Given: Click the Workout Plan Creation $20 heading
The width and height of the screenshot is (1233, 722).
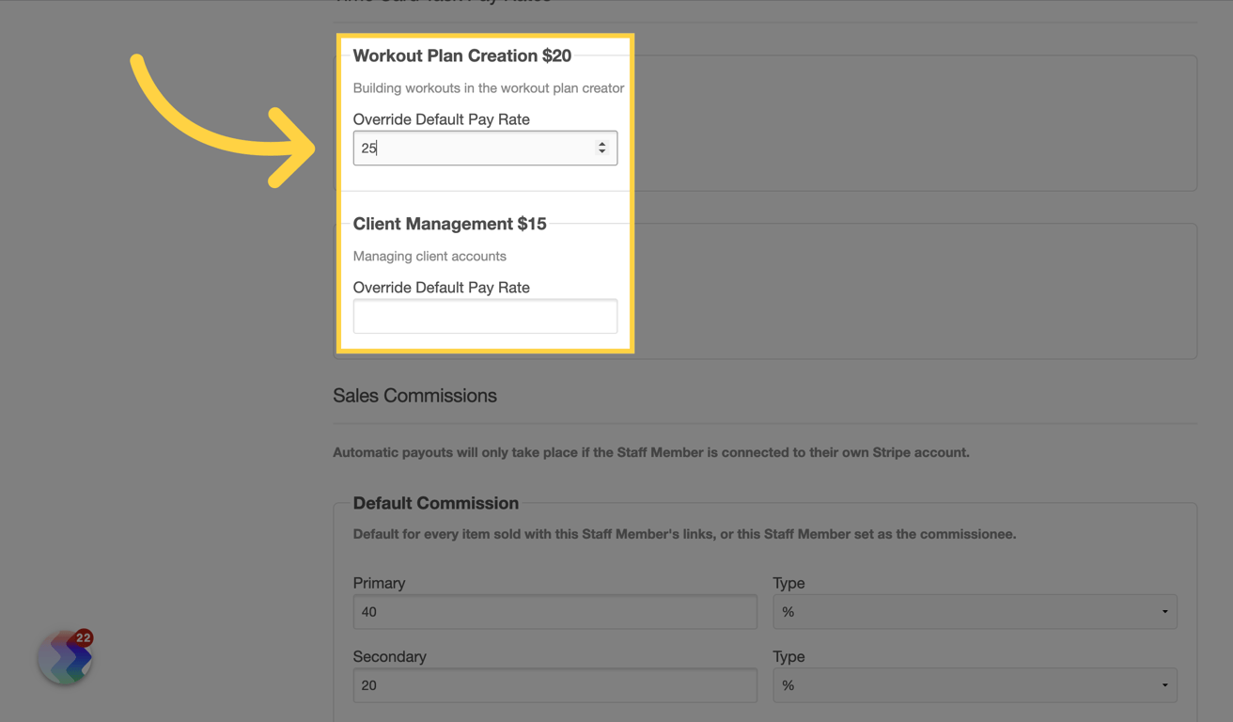Looking at the screenshot, I should tap(461, 55).
